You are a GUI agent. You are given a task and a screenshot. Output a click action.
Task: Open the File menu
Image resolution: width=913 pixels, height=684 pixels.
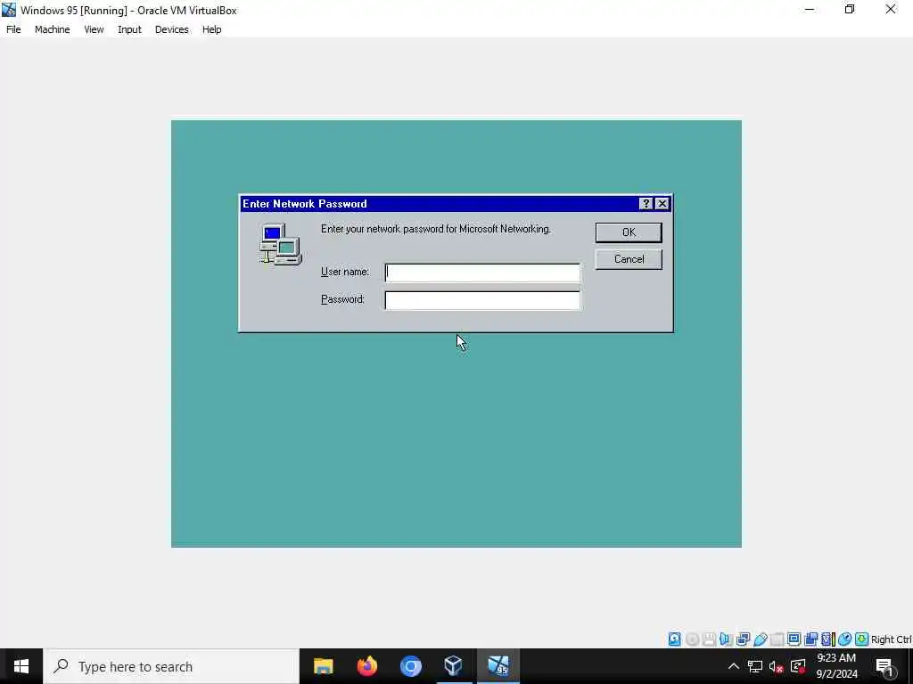(13, 29)
